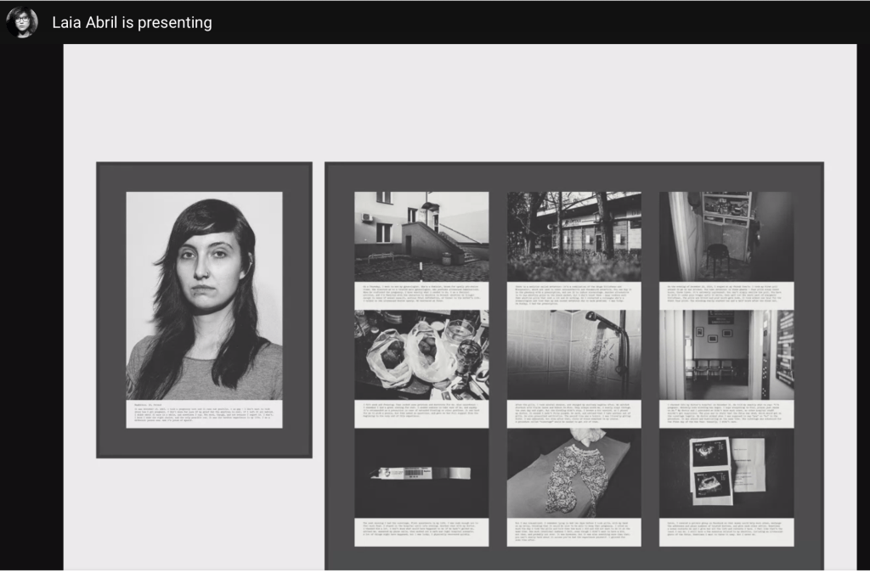Select the waiting room chairs photo
This screenshot has width=870, height=573.
coord(726,355)
